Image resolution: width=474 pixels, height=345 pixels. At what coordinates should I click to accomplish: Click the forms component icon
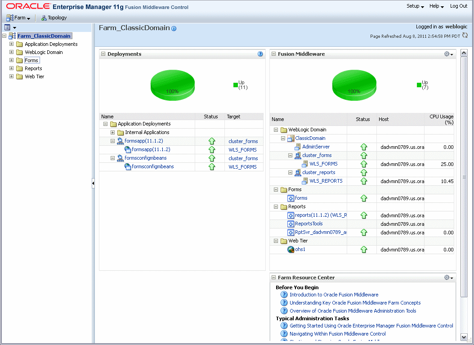(291, 198)
